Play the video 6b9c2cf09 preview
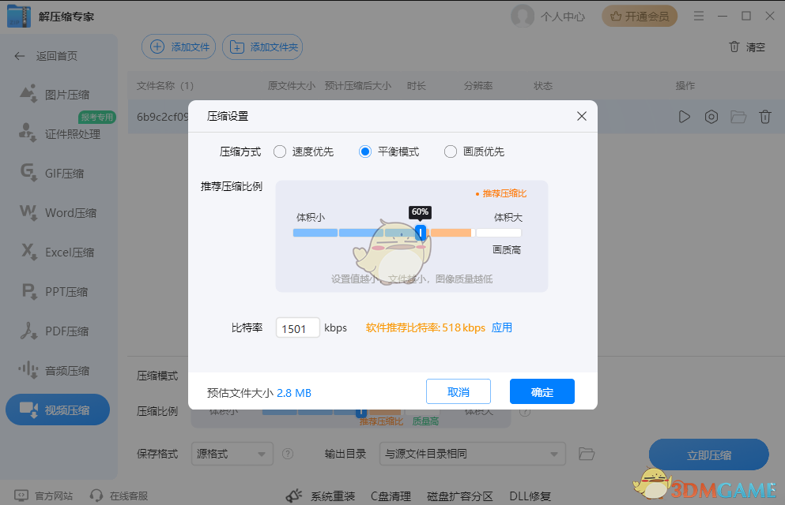 (x=683, y=116)
